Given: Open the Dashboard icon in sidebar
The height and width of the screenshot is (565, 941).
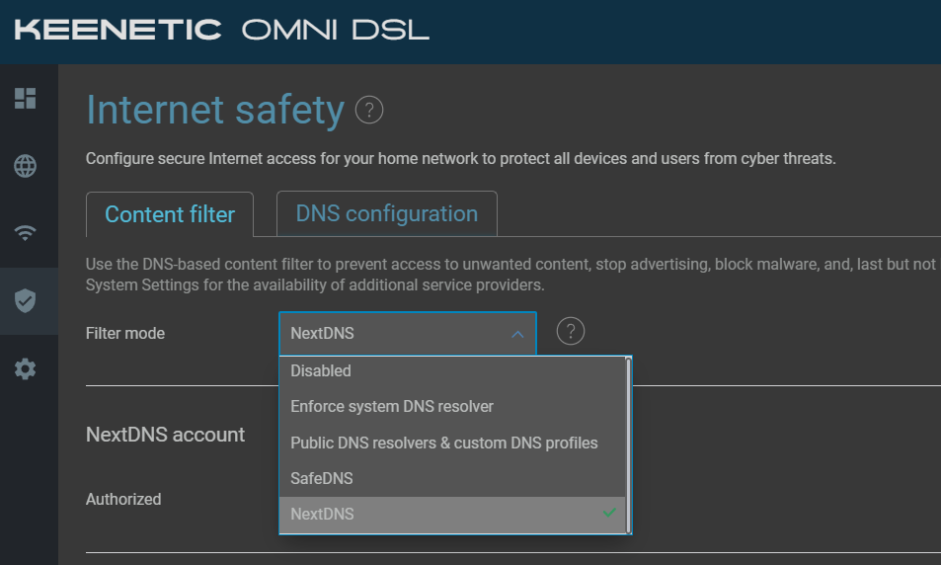Looking at the screenshot, I should click(x=26, y=99).
